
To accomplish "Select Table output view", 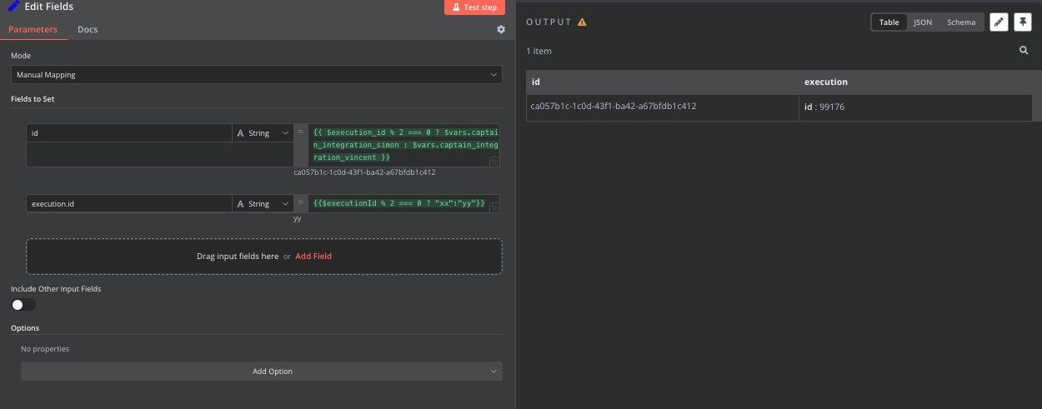I will 889,22.
